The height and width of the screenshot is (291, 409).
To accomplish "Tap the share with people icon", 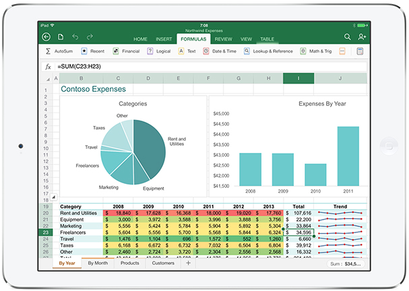I will pyautogui.click(x=363, y=36).
